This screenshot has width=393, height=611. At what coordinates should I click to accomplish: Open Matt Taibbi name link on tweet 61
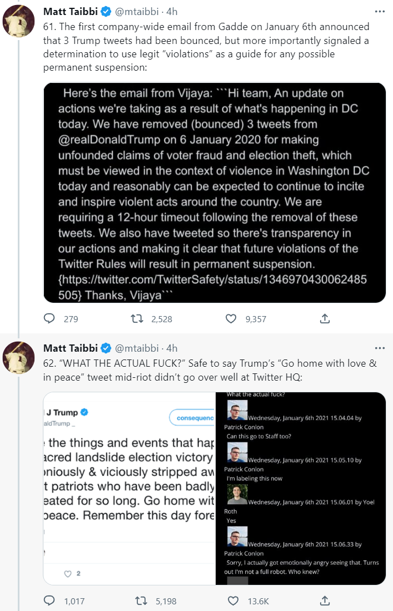click(x=70, y=11)
